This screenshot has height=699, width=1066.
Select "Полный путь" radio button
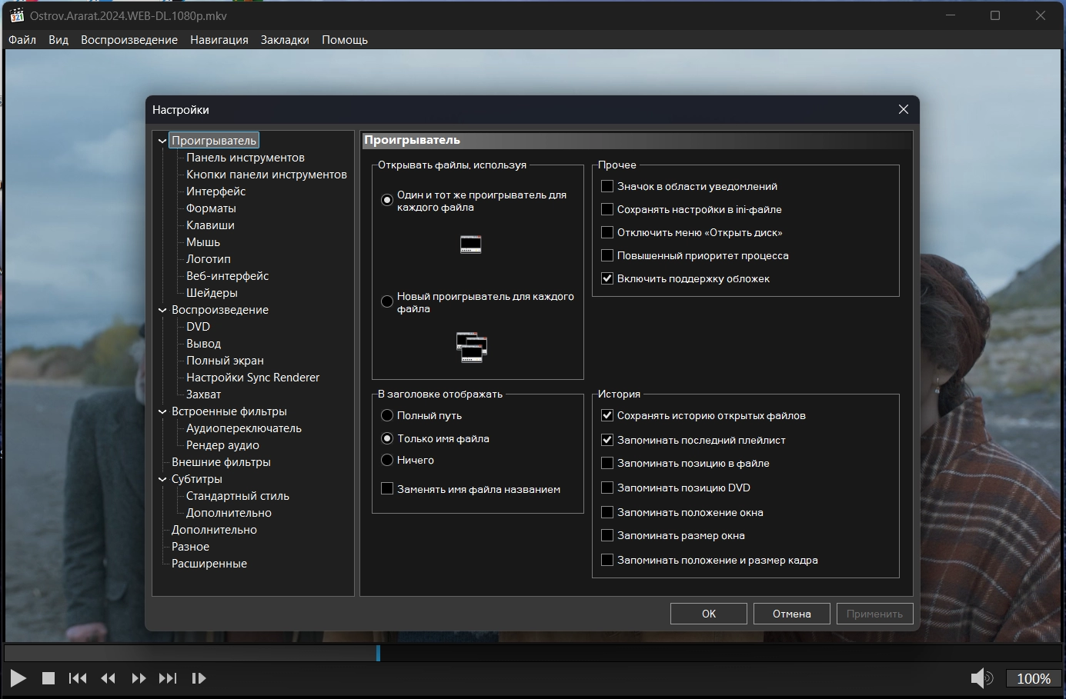pyautogui.click(x=388, y=415)
